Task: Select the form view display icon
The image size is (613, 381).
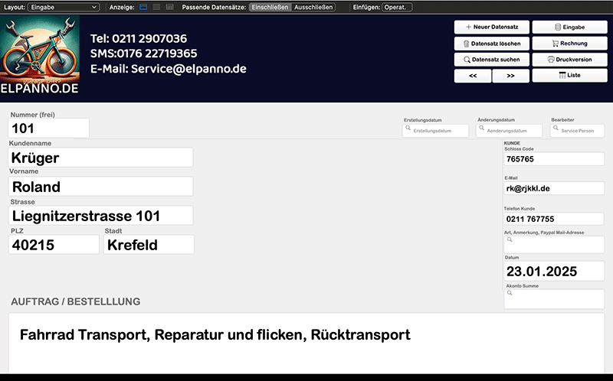Action: (143, 7)
